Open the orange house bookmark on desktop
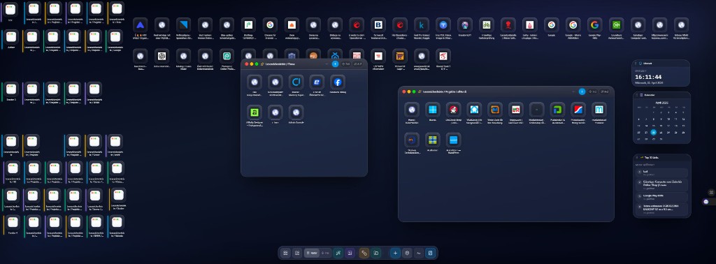Image resolution: width=716 pixels, height=264 pixels. pos(292,25)
